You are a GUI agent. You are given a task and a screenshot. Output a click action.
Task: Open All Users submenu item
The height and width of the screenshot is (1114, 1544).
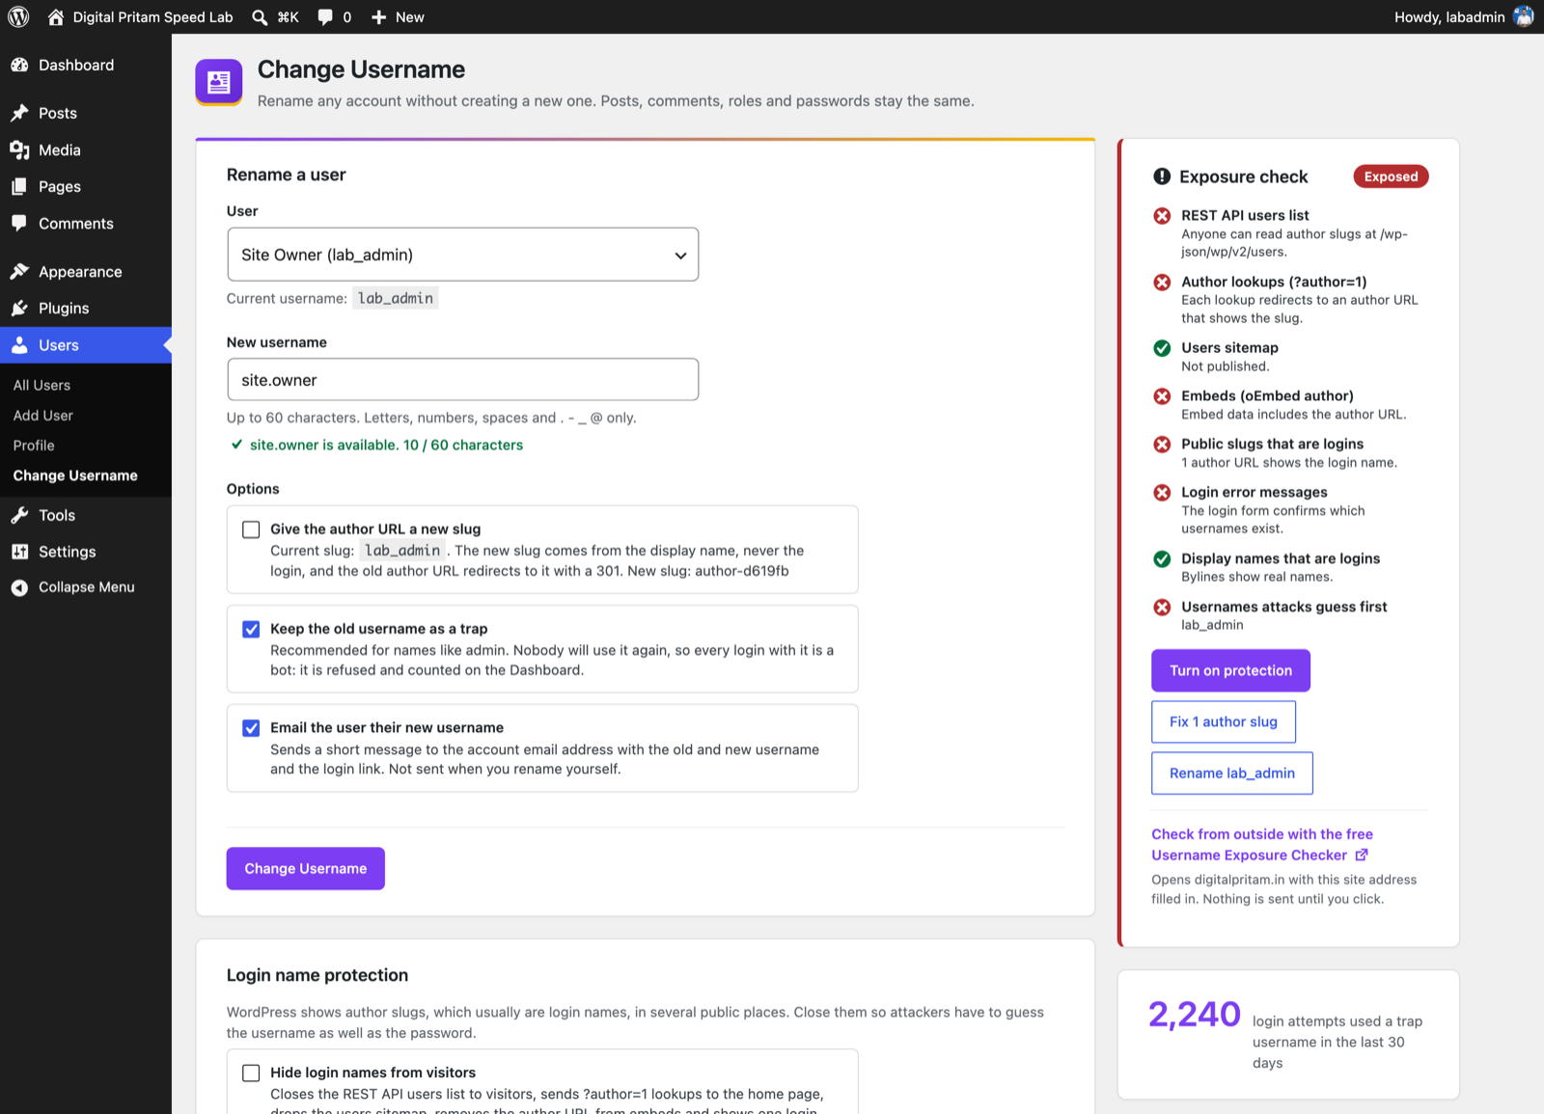click(41, 385)
